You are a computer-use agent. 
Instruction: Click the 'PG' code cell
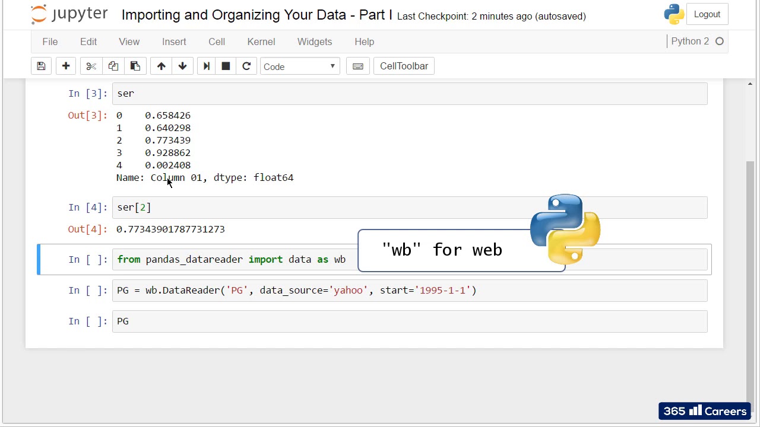pyautogui.click(x=410, y=321)
